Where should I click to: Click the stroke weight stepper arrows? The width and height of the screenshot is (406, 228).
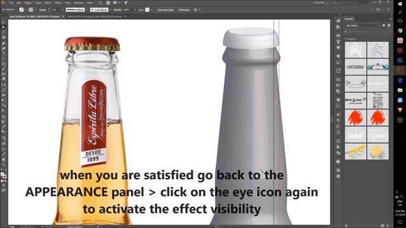click(49, 10)
